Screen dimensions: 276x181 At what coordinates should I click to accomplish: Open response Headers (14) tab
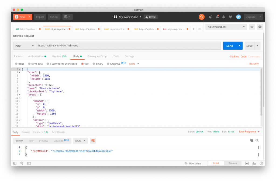[x=40, y=132]
